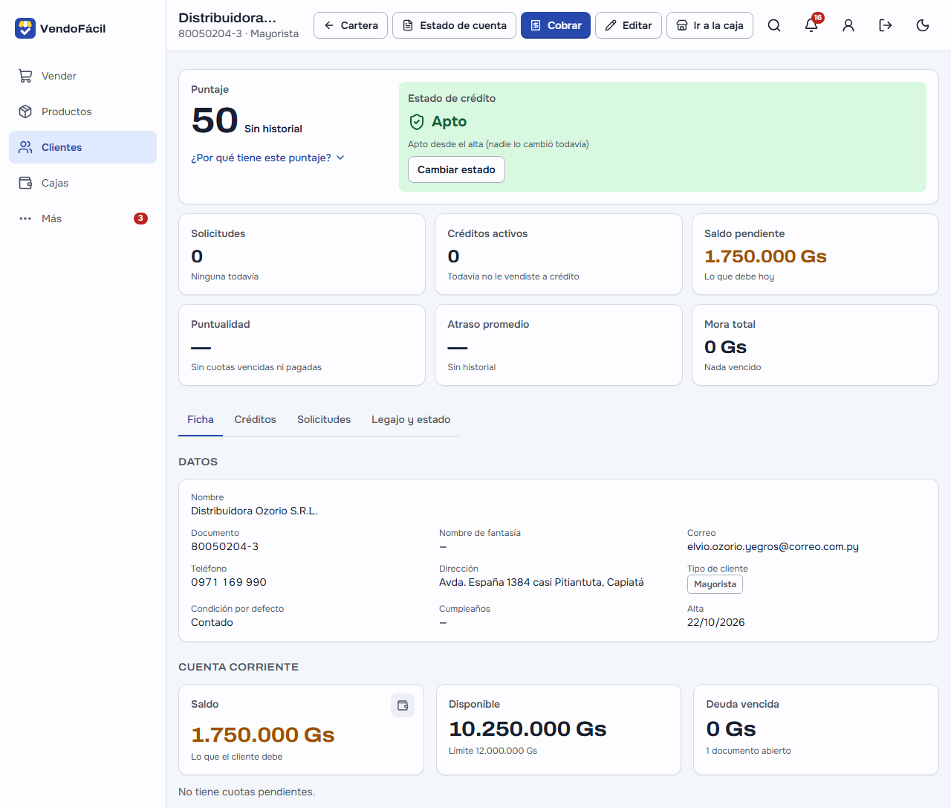Open the Vender cart section
This screenshot has width=951, height=808.
coord(82,76)
